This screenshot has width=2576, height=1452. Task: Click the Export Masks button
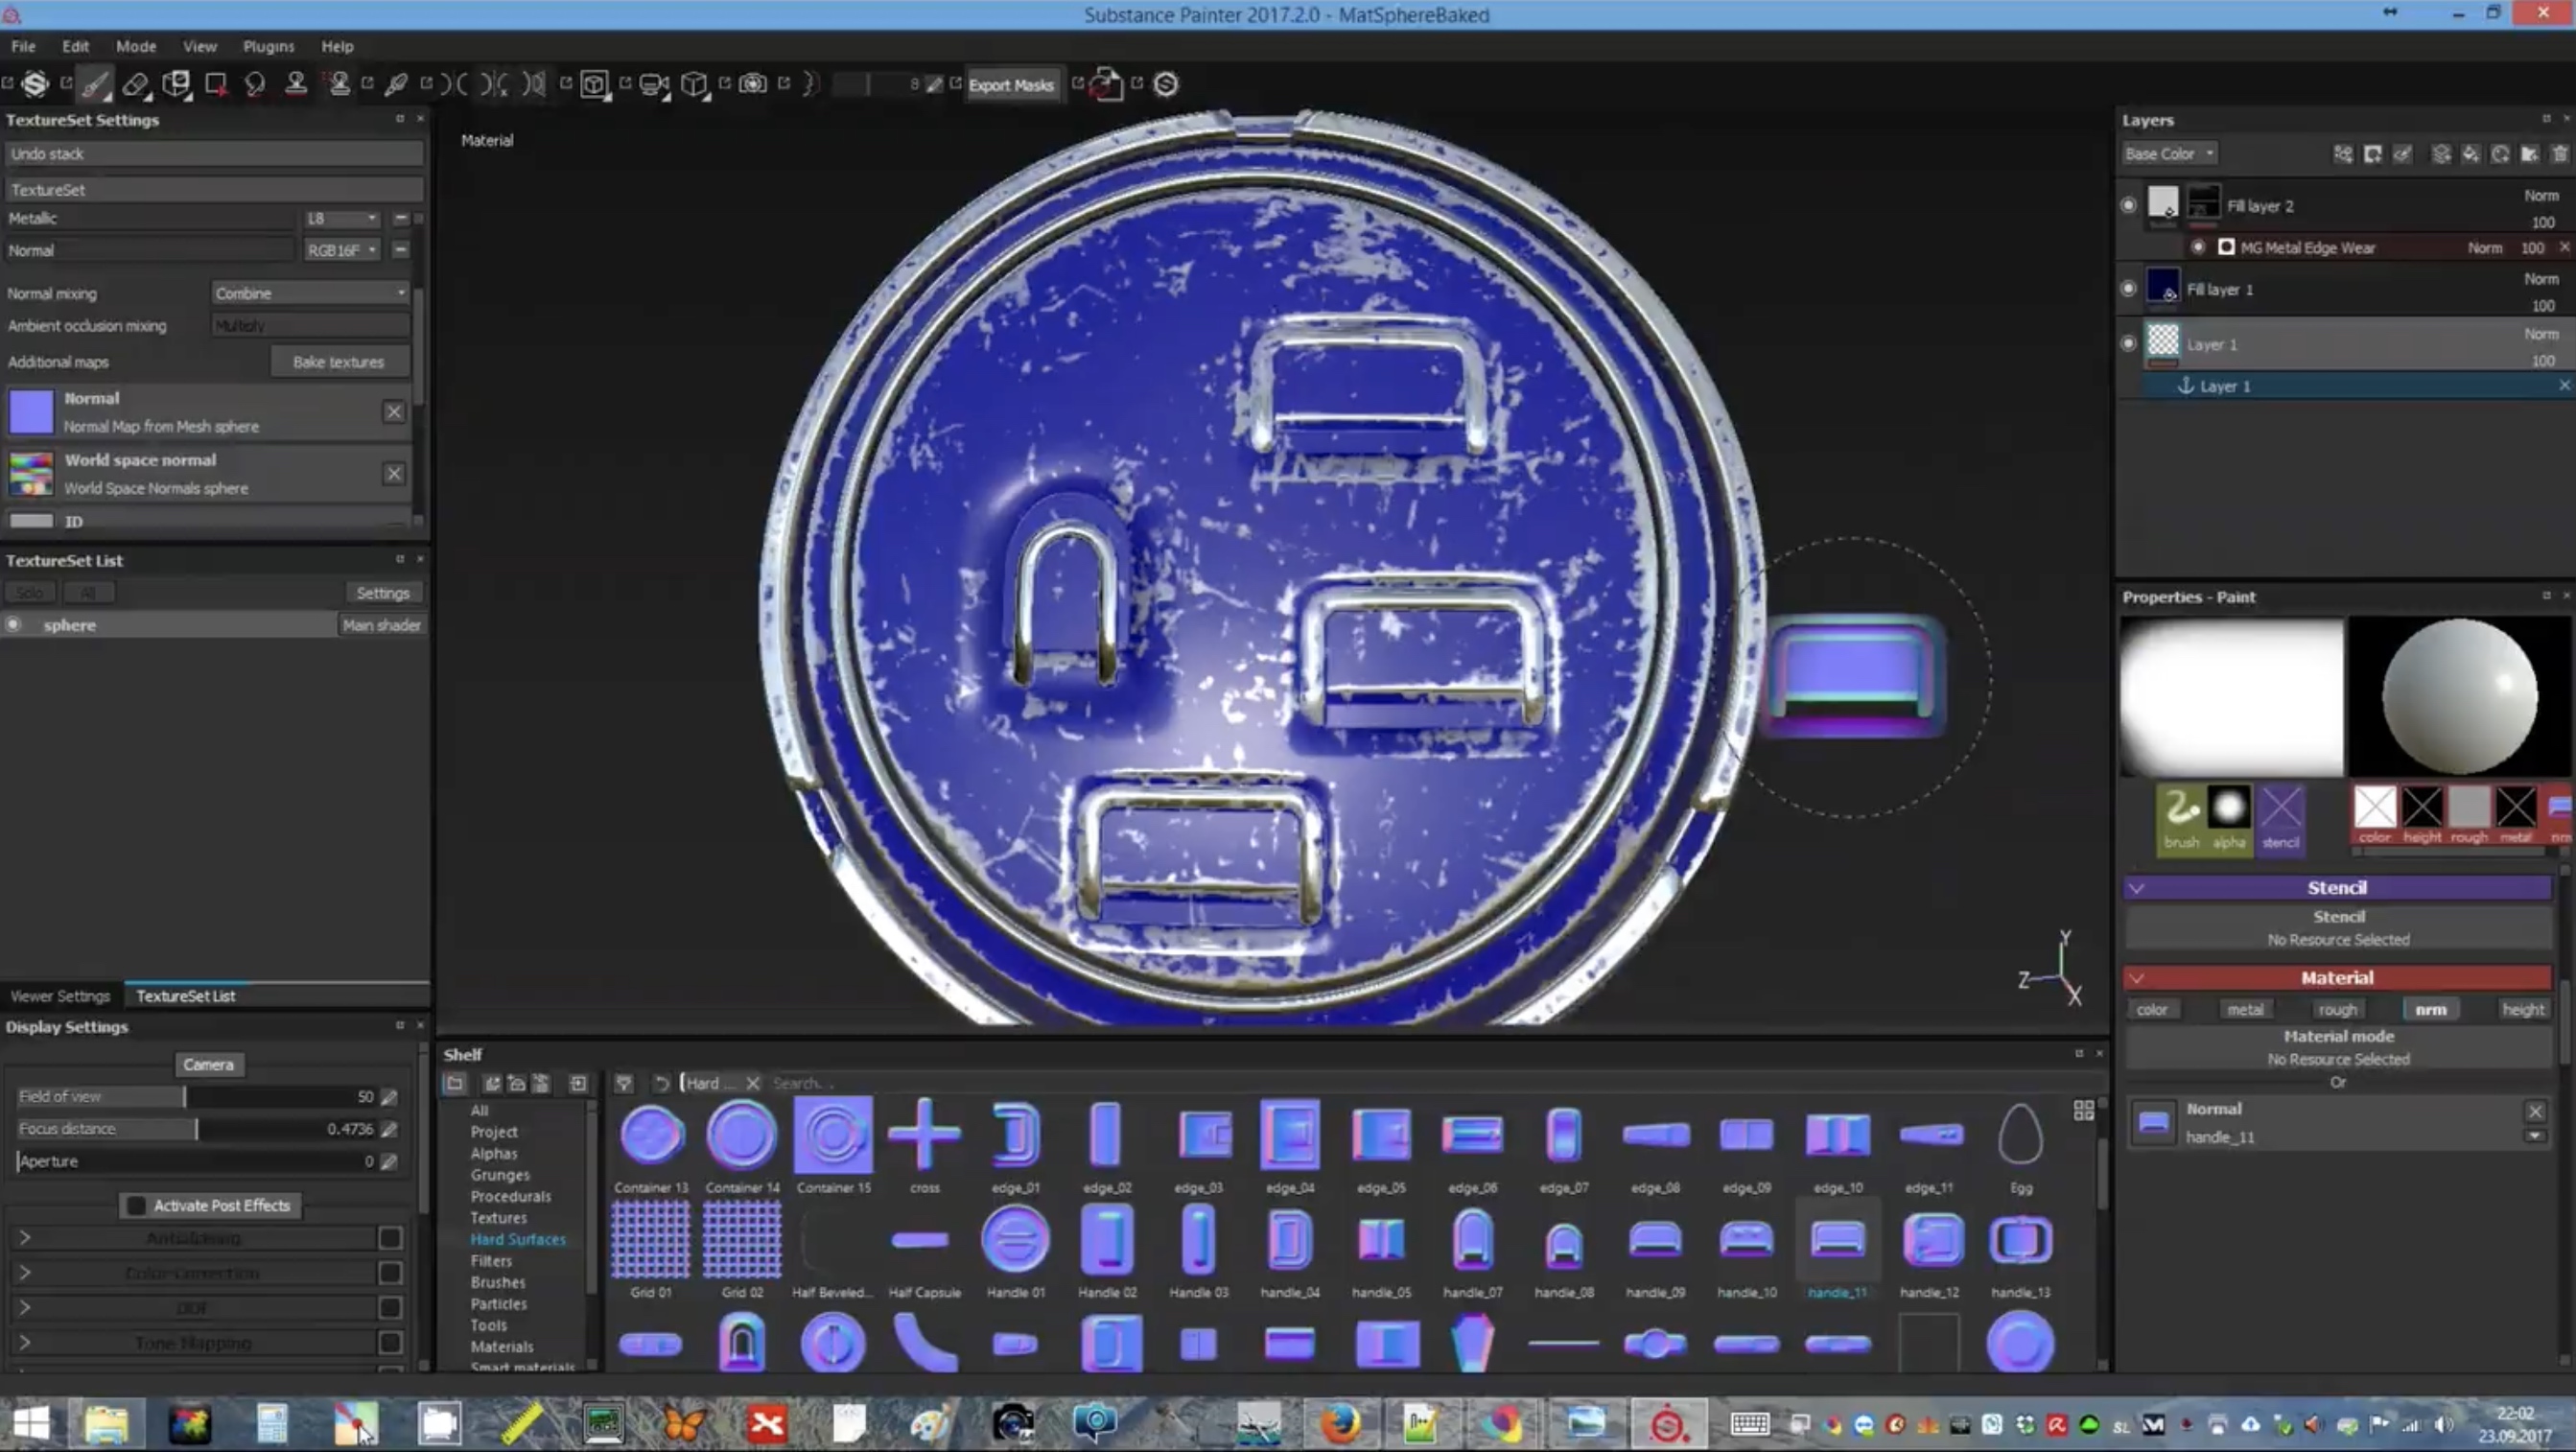(1011, 85)
